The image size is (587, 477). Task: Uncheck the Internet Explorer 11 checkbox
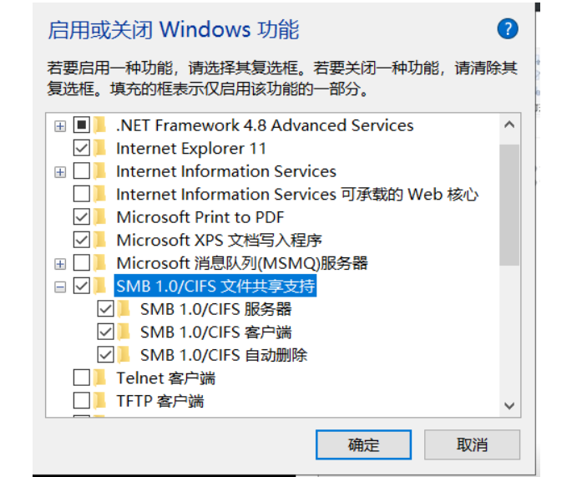pos(81,149)
